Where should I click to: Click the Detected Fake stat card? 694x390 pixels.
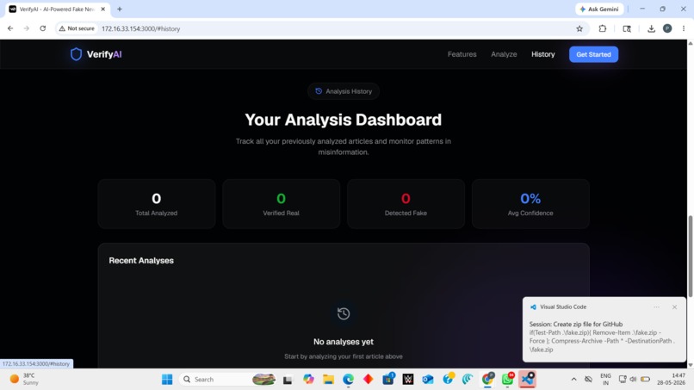click(406, 204)
